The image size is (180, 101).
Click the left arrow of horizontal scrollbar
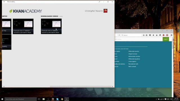tap(4, 87)
